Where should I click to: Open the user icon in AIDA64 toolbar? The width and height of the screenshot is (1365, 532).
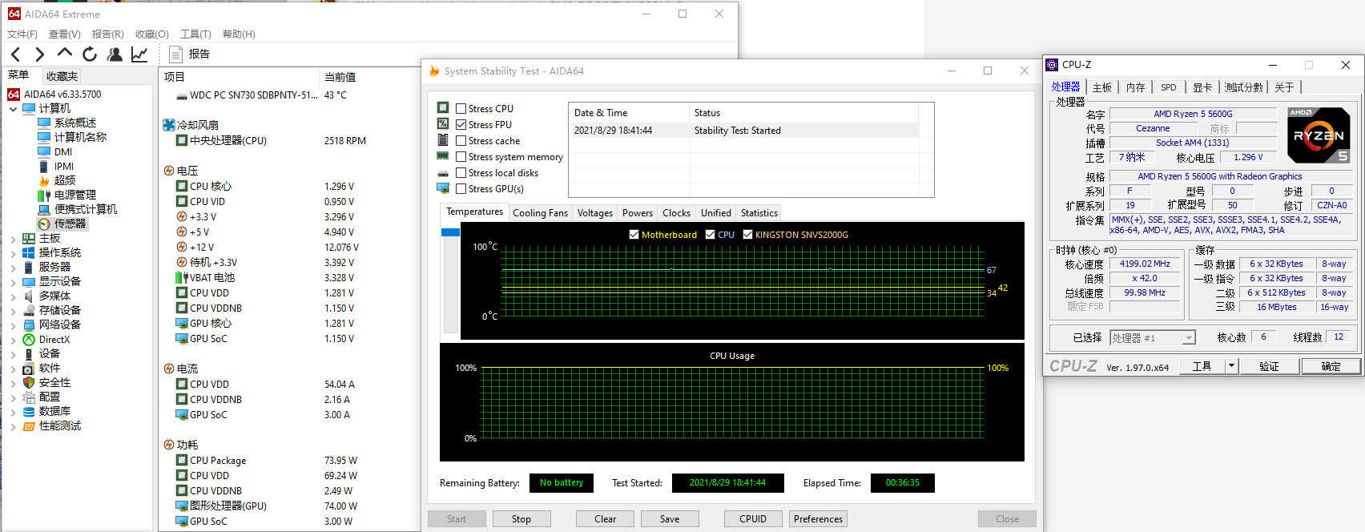coord(115,54)
